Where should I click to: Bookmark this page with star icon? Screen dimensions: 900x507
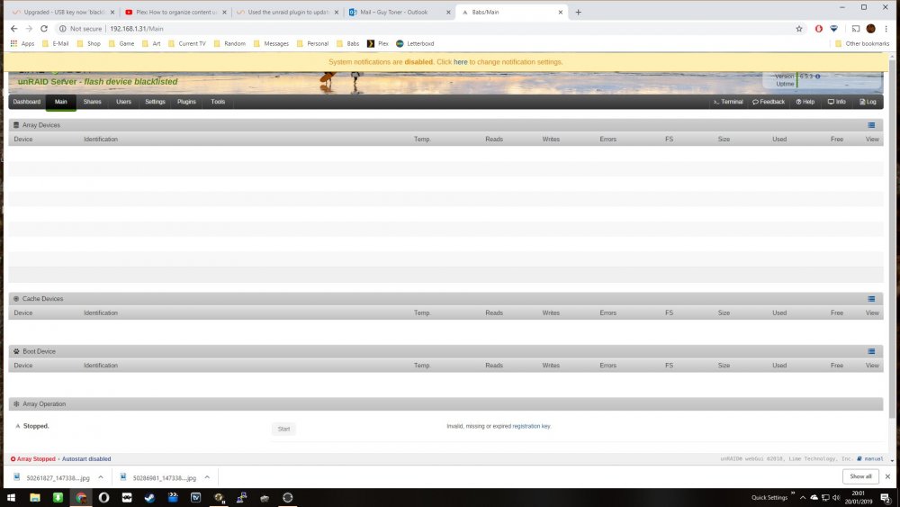pyautogui.click(x=798, y=29)
